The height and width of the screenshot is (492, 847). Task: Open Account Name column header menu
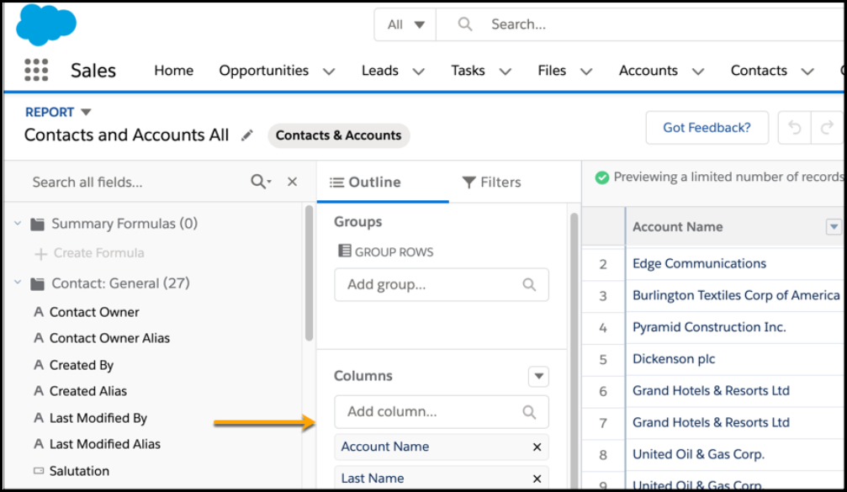tap(833, 227)
